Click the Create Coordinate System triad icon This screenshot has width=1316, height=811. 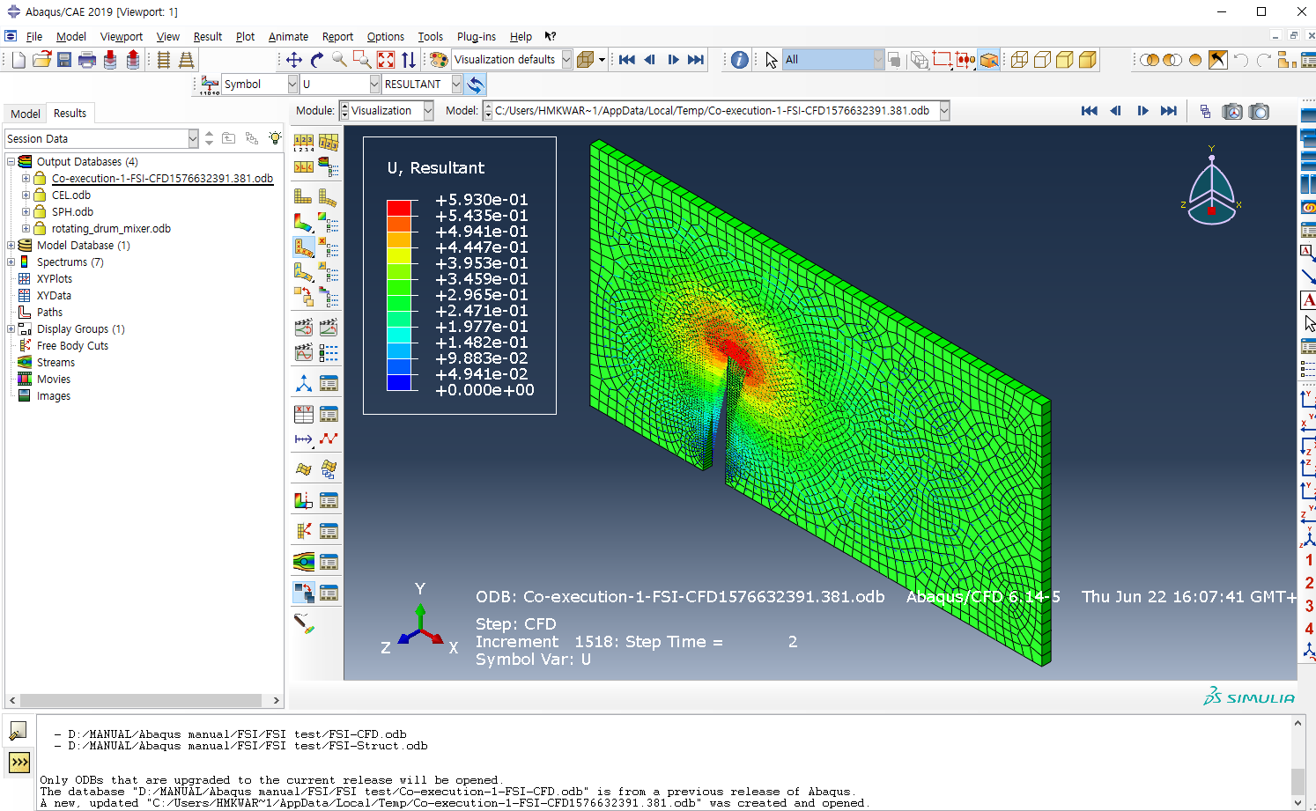[304, 383]
